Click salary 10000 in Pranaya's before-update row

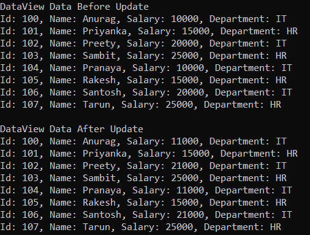pyautogui.click(x=190, y=68)
